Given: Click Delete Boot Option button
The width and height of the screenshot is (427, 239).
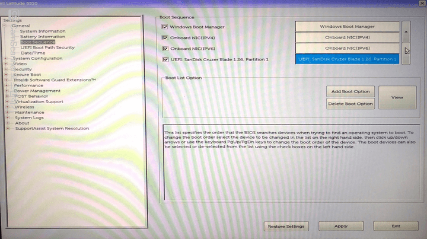Looking at the screenshot, I should (350, 104).
